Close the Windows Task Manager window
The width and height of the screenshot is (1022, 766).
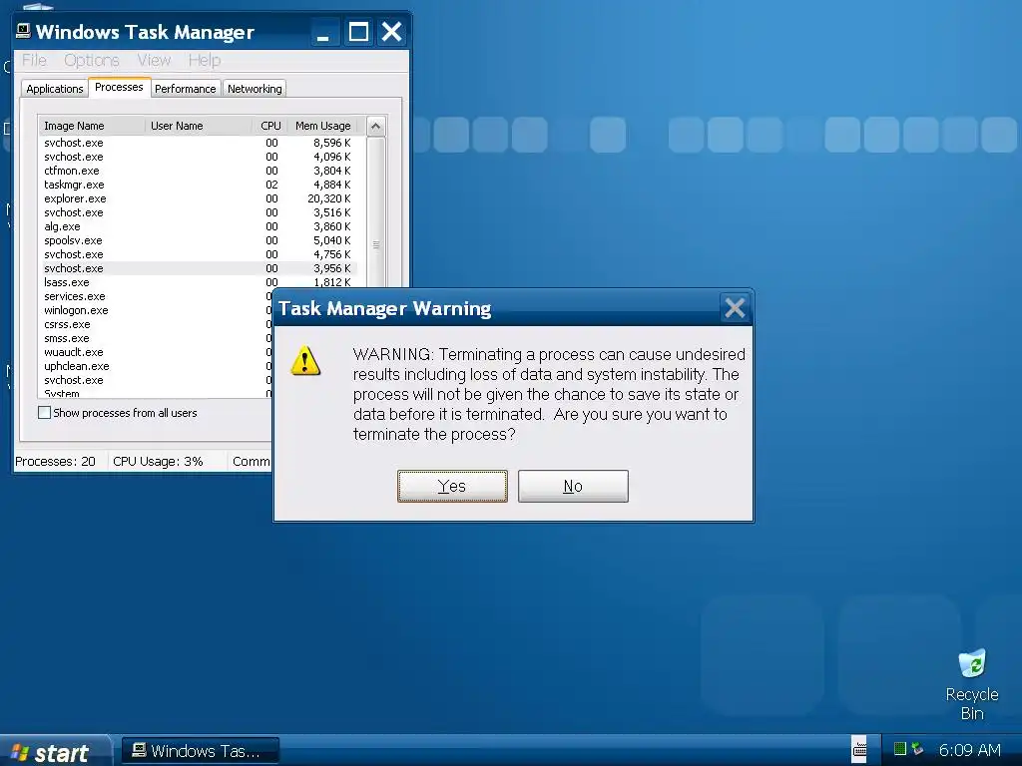[391, 32]
